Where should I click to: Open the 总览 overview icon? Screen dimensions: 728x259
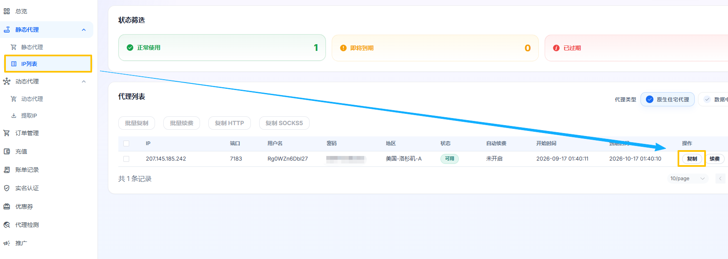point(7,11)
